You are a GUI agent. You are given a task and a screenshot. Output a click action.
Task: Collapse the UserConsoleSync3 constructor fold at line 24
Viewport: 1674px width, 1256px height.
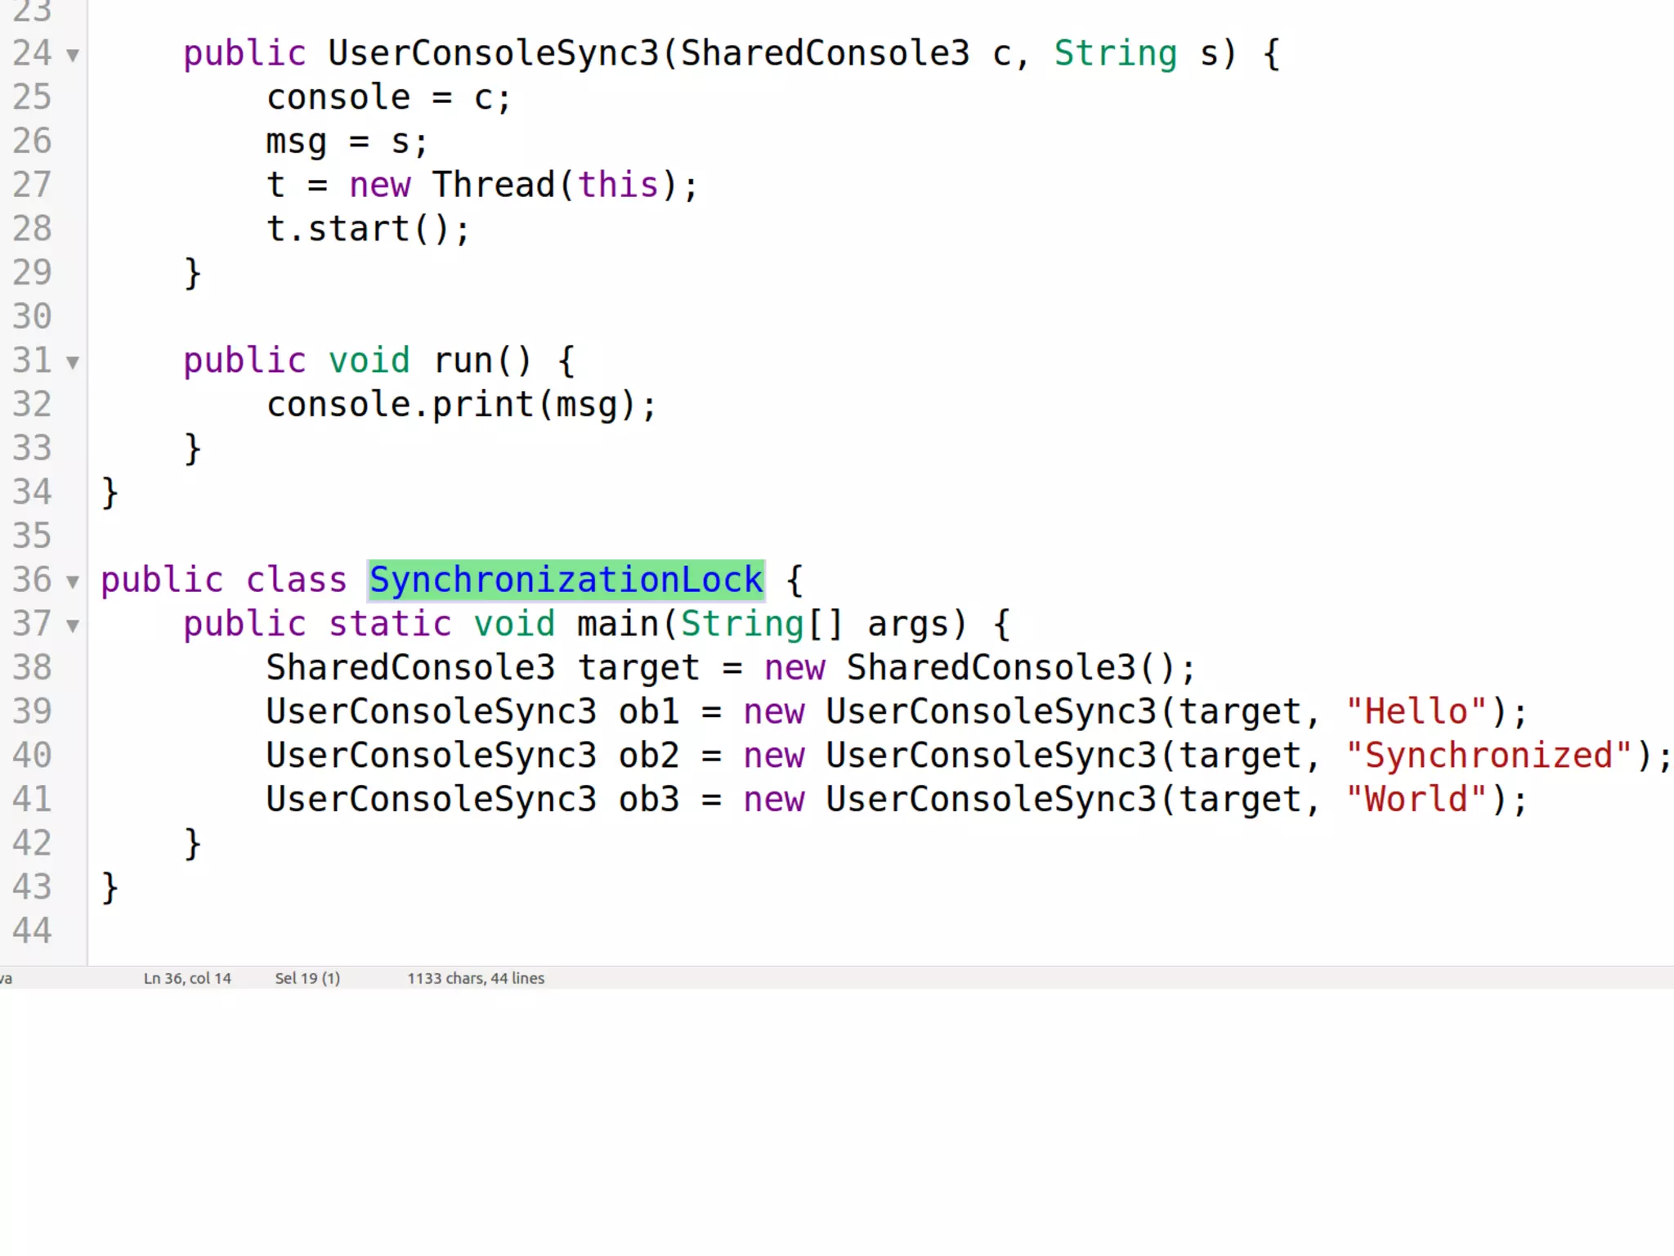coord(73,55)
